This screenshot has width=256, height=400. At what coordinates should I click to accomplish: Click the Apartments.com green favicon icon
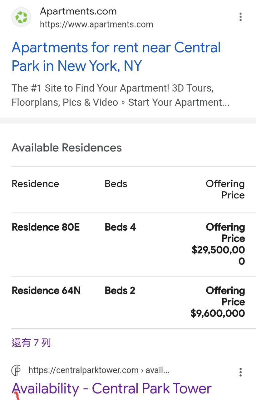(21, 17)
